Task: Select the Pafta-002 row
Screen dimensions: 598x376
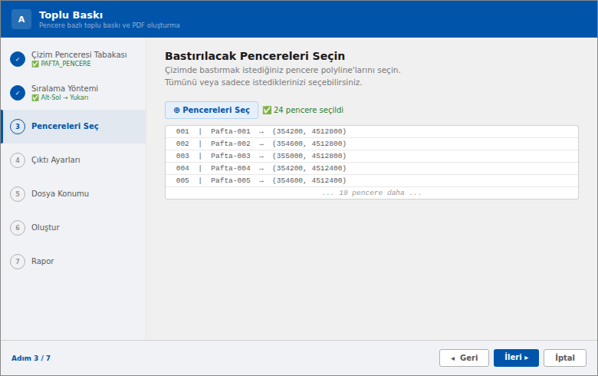Action: [372, 144]
